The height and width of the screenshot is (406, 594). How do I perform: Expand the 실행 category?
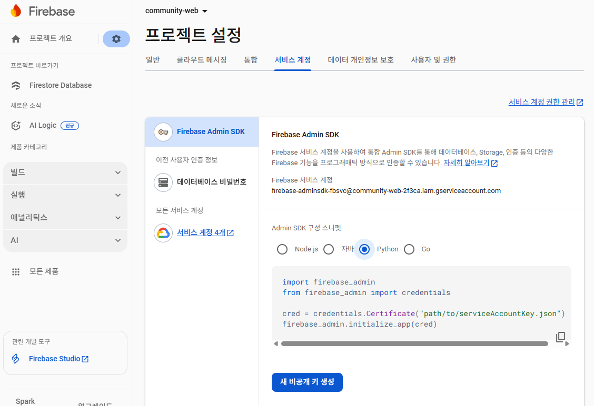coord(65,195)
